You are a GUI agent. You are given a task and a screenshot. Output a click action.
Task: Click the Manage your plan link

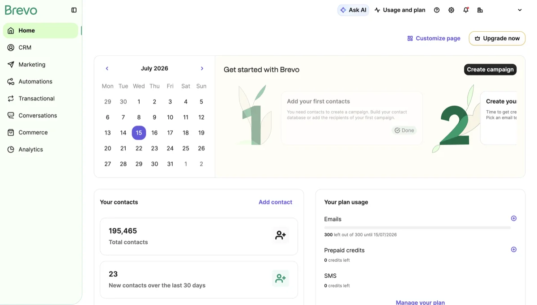point(420,302)
